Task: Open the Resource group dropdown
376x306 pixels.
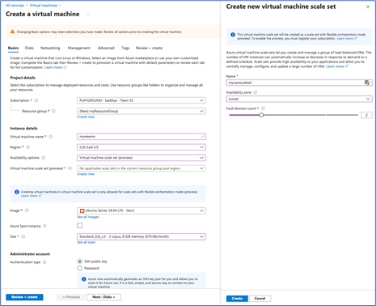Action: tap(142, 111)
